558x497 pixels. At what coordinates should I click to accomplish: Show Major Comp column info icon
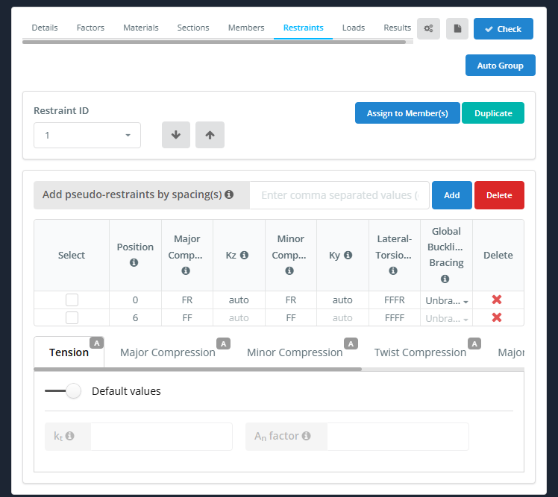(x=186, y=271)
